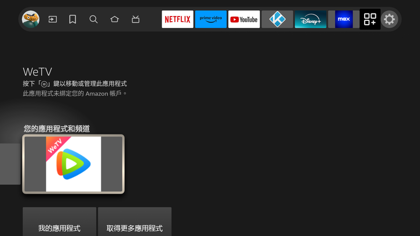Click the 您的應用程式和頻道 heading
The image size is (420, 236).
57,128
